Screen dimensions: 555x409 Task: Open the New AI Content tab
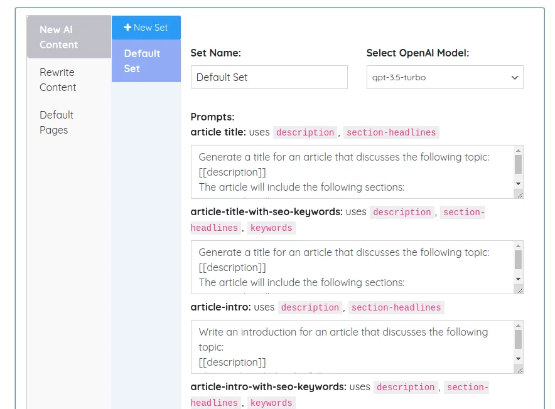pyautogui.click(x=69, y=37)
